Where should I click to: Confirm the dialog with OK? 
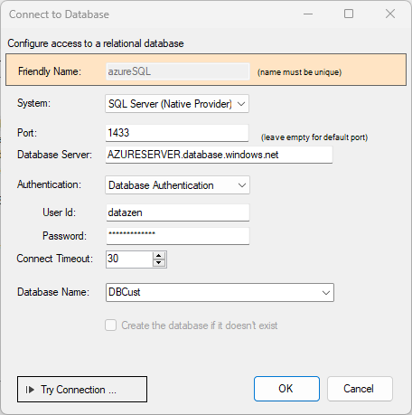(286, 389)
